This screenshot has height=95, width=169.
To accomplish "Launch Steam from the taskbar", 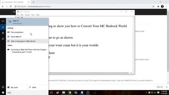I will point(58,93).
